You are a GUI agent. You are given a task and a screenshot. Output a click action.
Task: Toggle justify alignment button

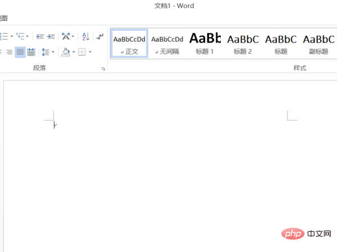(x=20, y=52)
